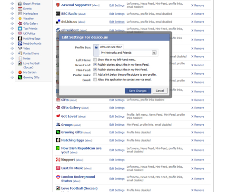Open the Posted Items sidebar link
Viewport: 238px width, 192px height.
(x=31, y=53)
